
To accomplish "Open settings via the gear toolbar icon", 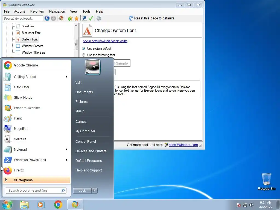I will point(99,18).
